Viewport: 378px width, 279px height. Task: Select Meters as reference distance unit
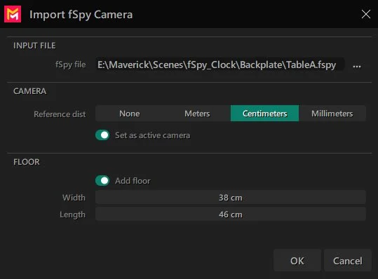click(x=197, y=114)
